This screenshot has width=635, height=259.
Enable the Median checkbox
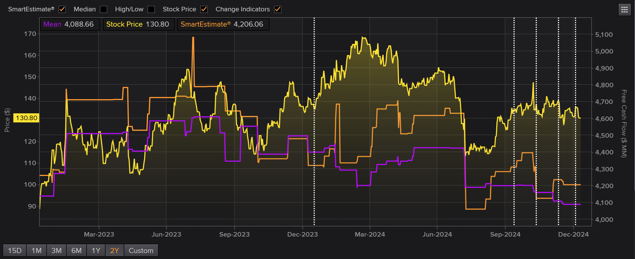coord(104,9)
